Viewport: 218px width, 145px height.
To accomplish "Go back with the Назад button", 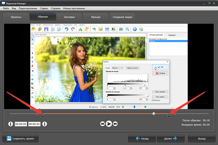I will click(x=142, y=138).
